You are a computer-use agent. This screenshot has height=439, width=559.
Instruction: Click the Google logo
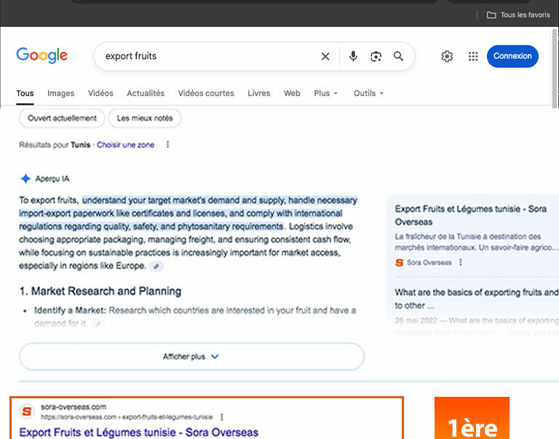tap(41, 55)
